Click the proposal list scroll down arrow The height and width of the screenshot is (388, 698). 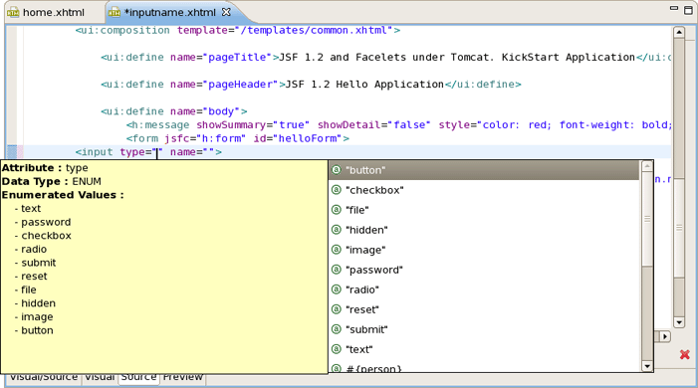point(647,367)
